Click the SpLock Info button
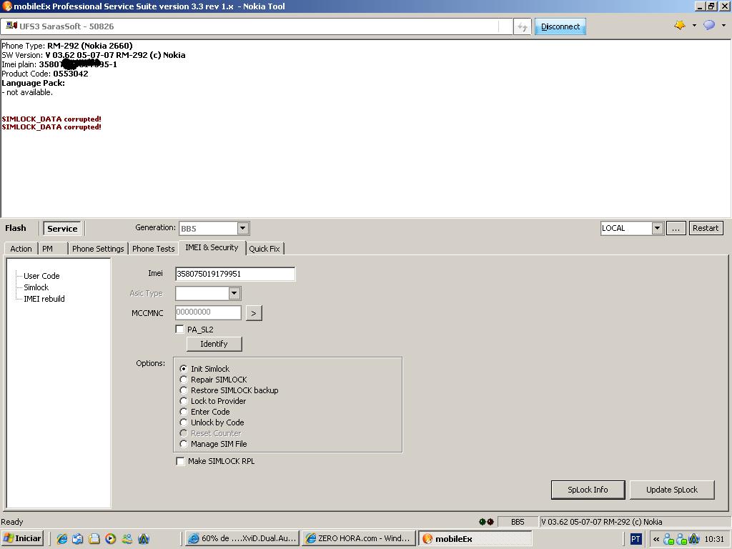This screenshot has width=732, height=549. point(588,490)
